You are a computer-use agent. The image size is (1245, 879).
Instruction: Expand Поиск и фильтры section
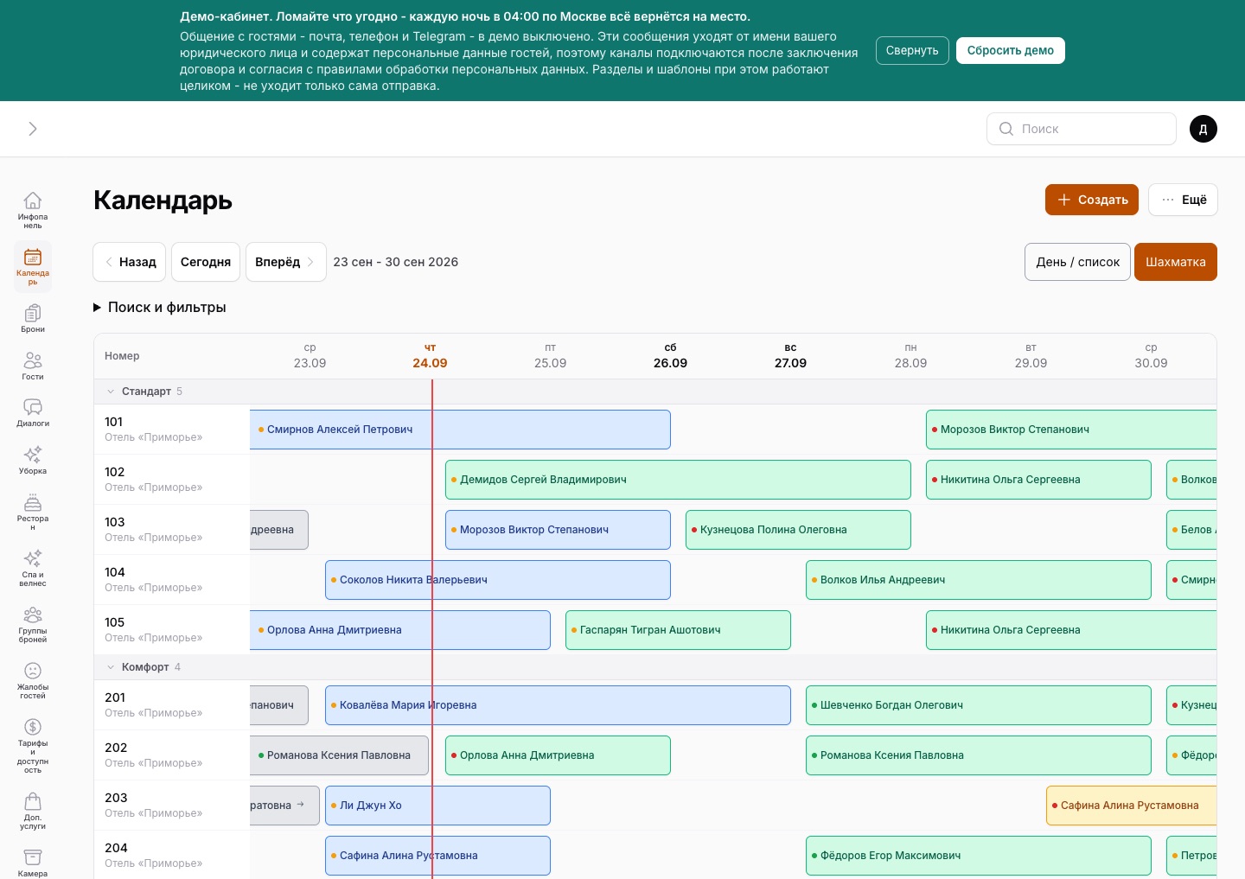point(160,307)
